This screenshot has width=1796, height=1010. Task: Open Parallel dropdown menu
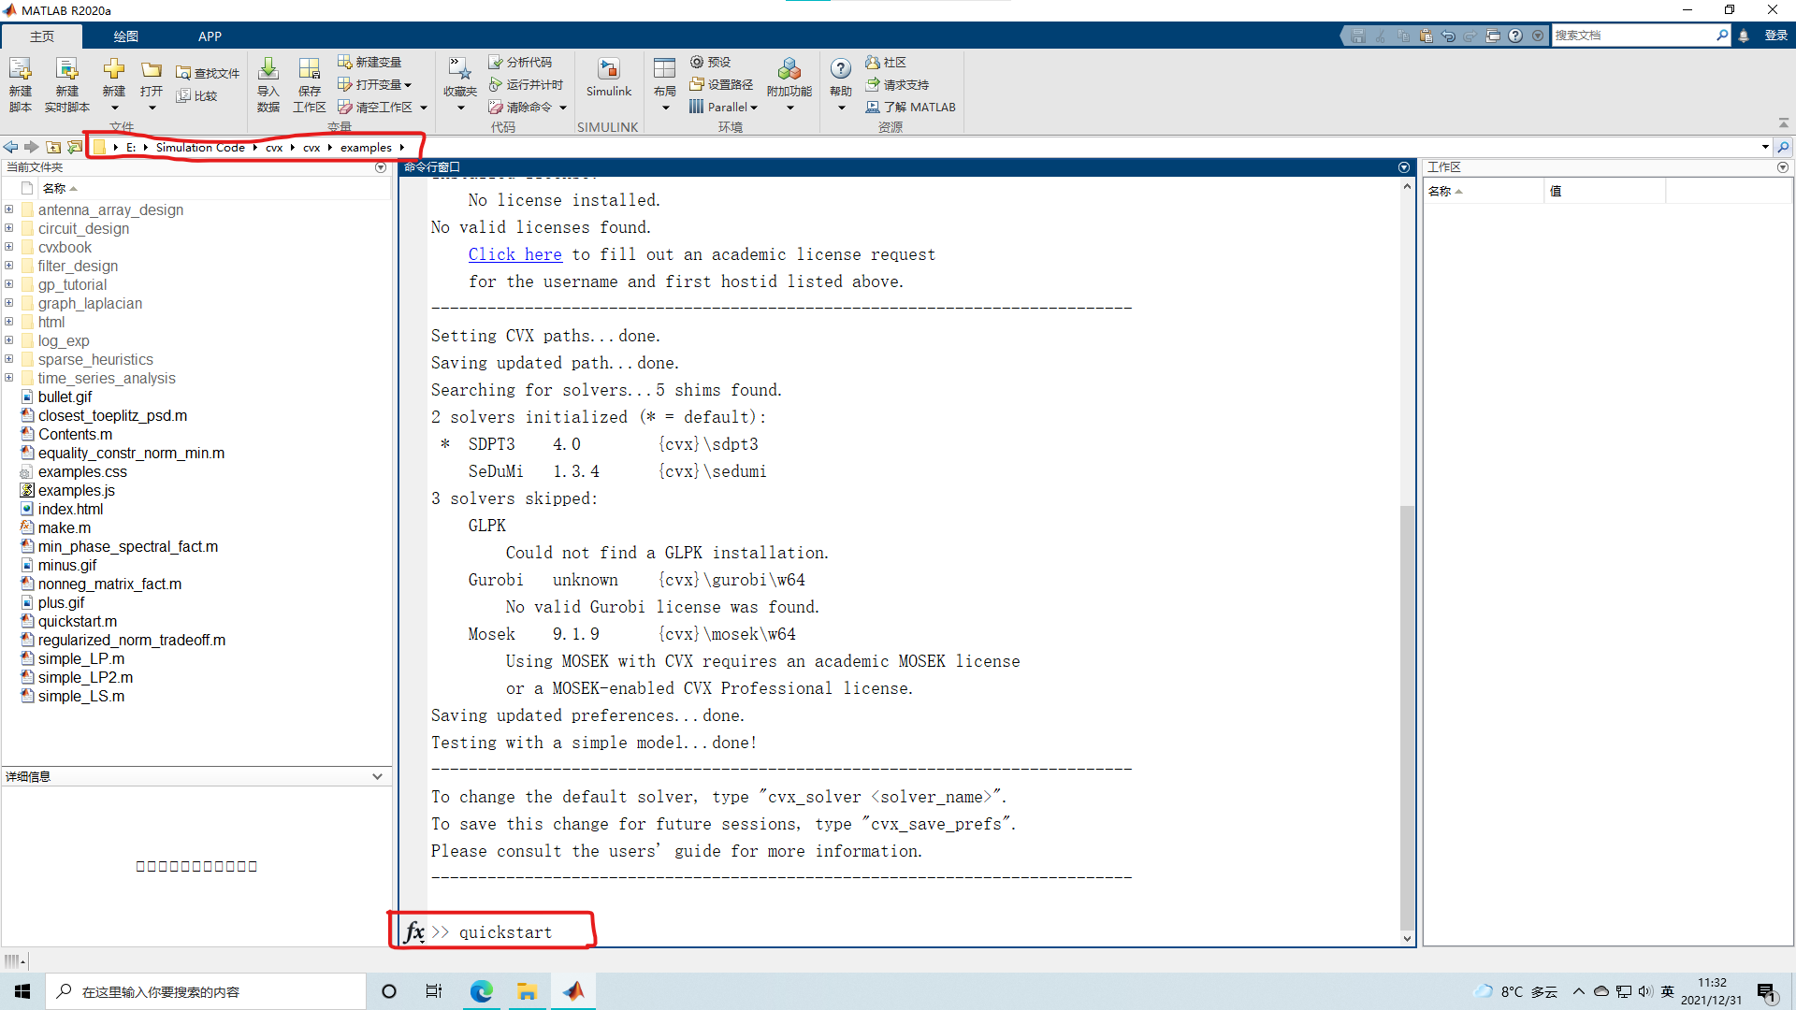(726, 107)
